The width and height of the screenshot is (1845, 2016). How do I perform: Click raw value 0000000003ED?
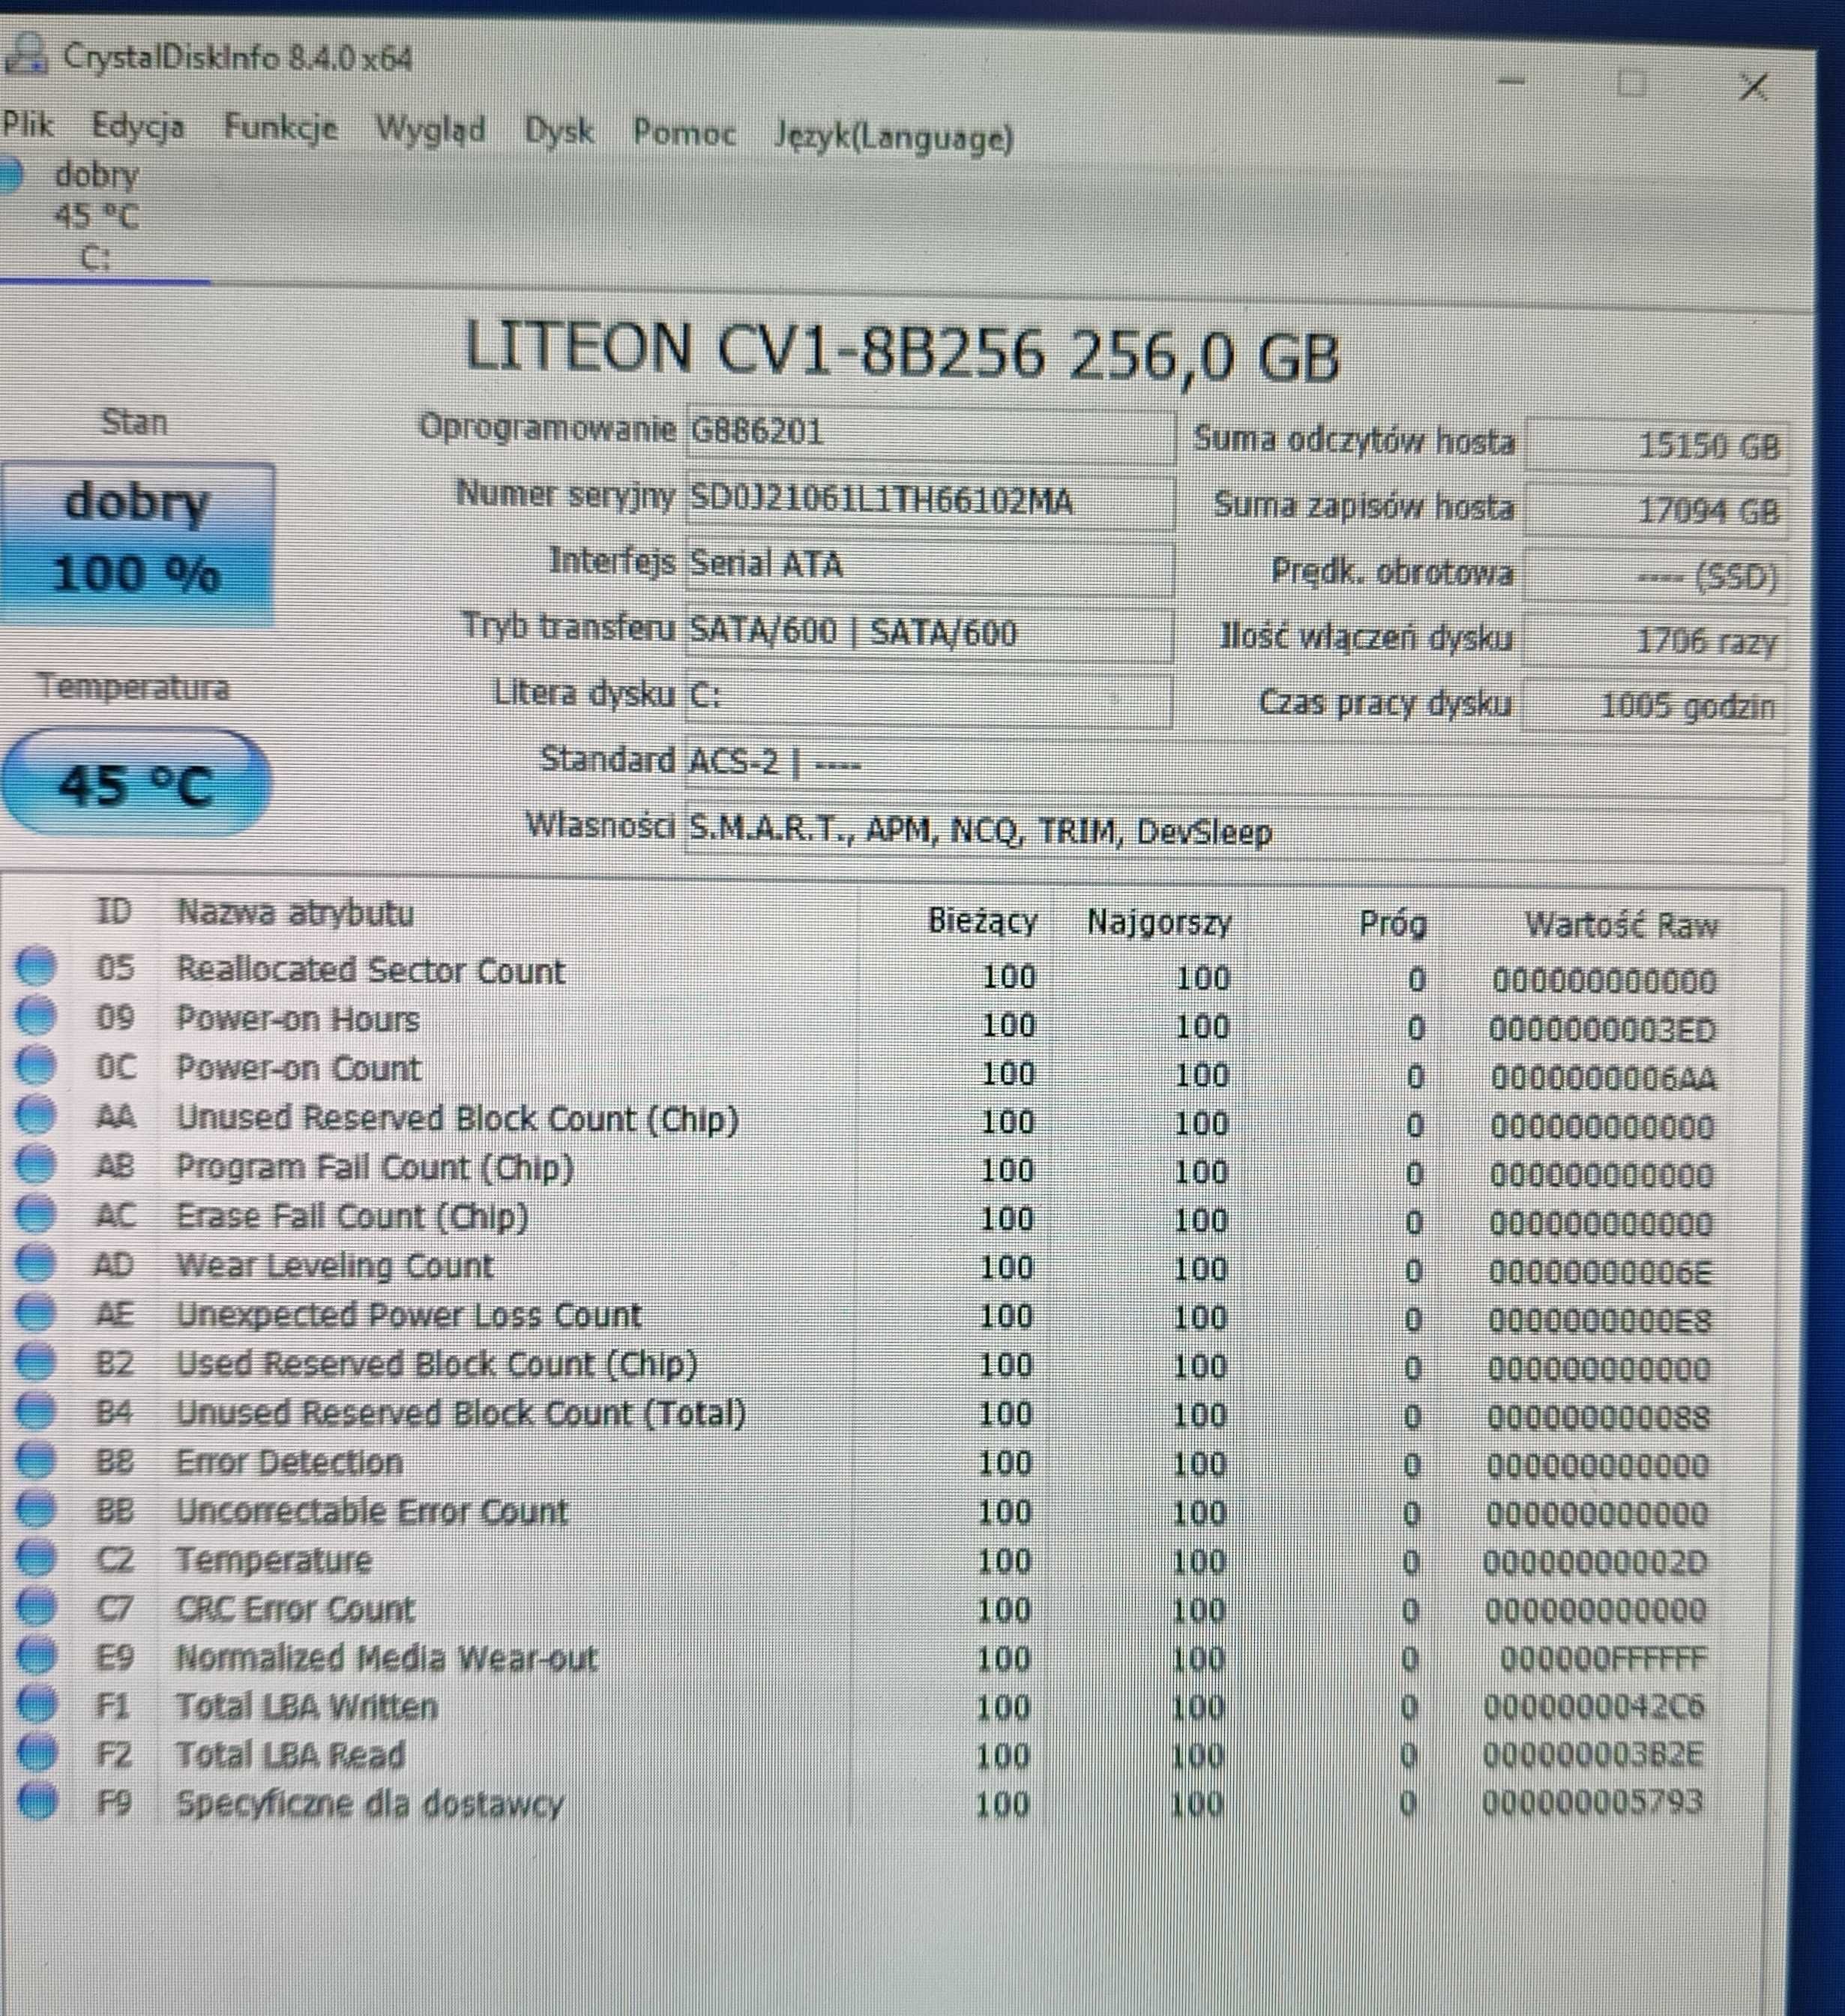point(1602,1030)
